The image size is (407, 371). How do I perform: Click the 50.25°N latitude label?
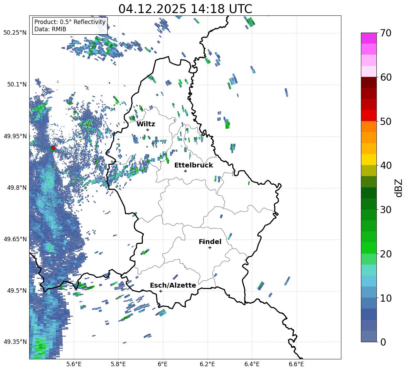(15, 33)
